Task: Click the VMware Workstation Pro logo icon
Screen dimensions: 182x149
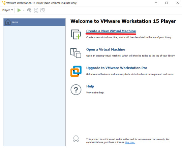Action: [76, 71]
